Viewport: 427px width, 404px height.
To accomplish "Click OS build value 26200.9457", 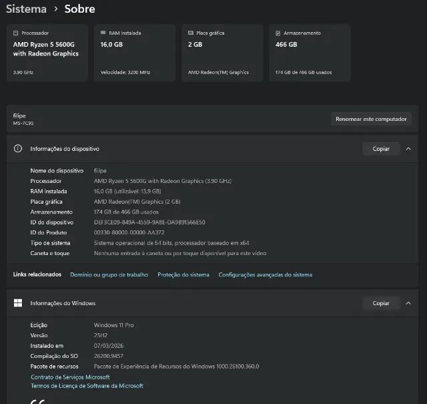I will [x=109, y=356].
